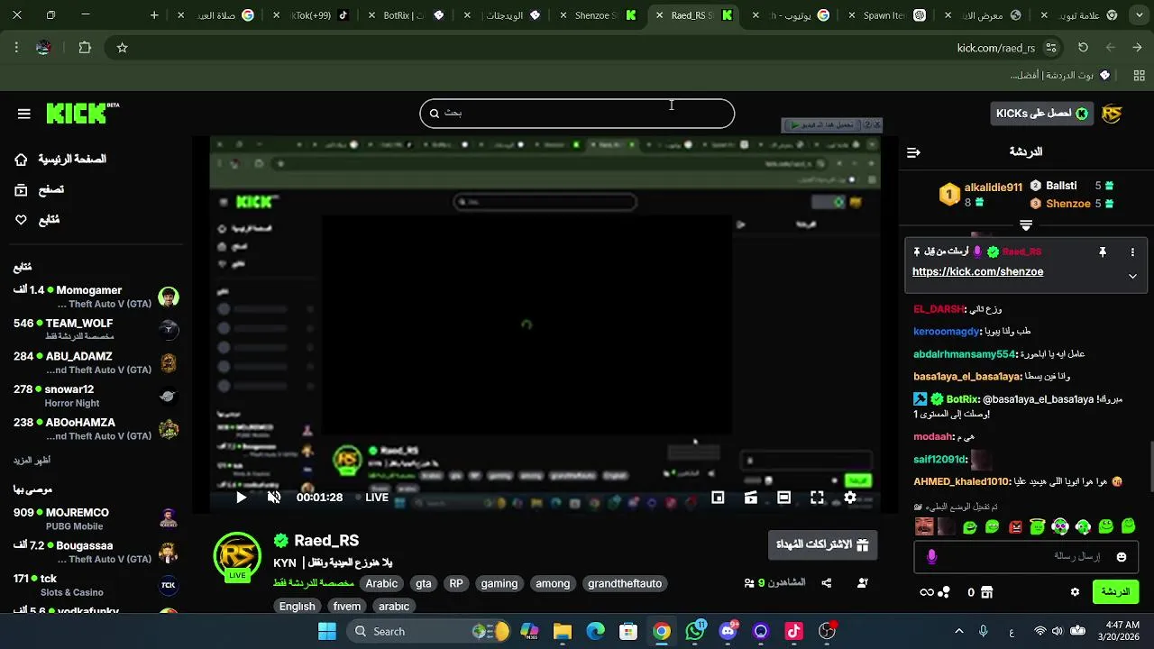The height and width of the screenshot is (649, 1154).
Task: Play the stream with the play button
Action: (241, 498)
